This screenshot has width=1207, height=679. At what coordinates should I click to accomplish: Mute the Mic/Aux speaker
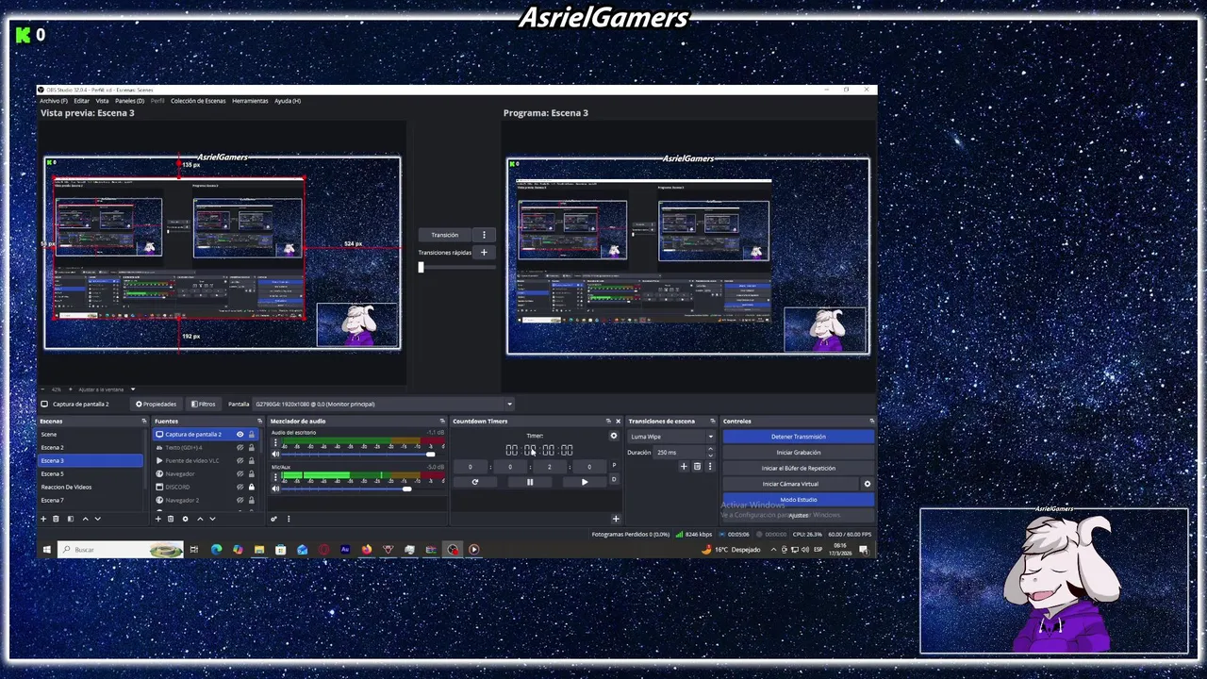coord(275,489)
